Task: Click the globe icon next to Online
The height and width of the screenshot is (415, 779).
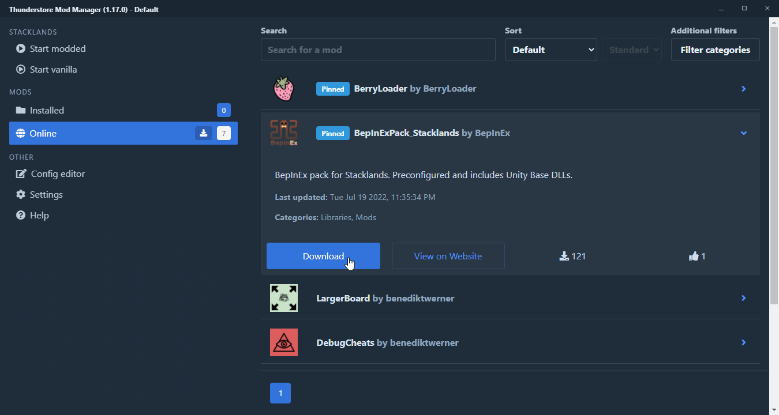Action: click(x=20, y=133)
